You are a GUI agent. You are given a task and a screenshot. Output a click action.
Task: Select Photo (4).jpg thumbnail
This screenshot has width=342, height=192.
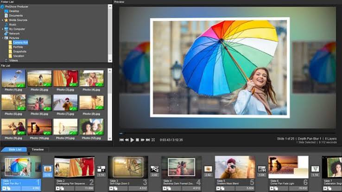(92, 78)
